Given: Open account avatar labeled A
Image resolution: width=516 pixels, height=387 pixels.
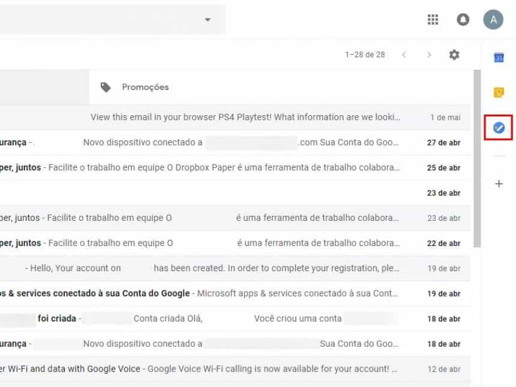Looking at the screenshot, I should (x=493, y=20).
